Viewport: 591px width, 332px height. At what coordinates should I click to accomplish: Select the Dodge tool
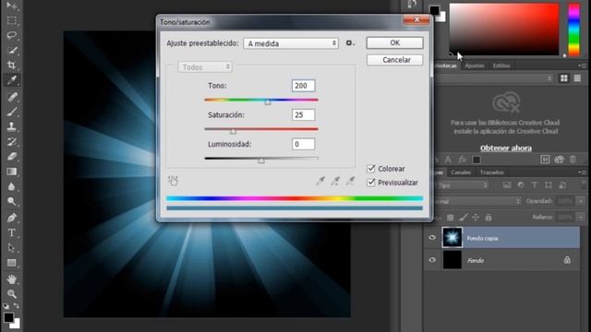click(x=12, y=202)
